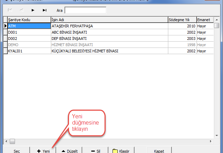Open Klasör folder button
Screen dimensions: 223x153
point(121,151)
